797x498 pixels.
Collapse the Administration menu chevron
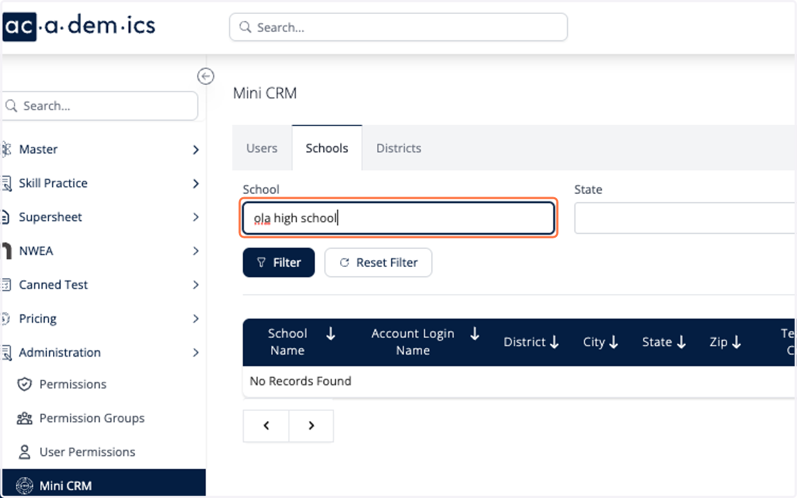(x=195, y=353)
